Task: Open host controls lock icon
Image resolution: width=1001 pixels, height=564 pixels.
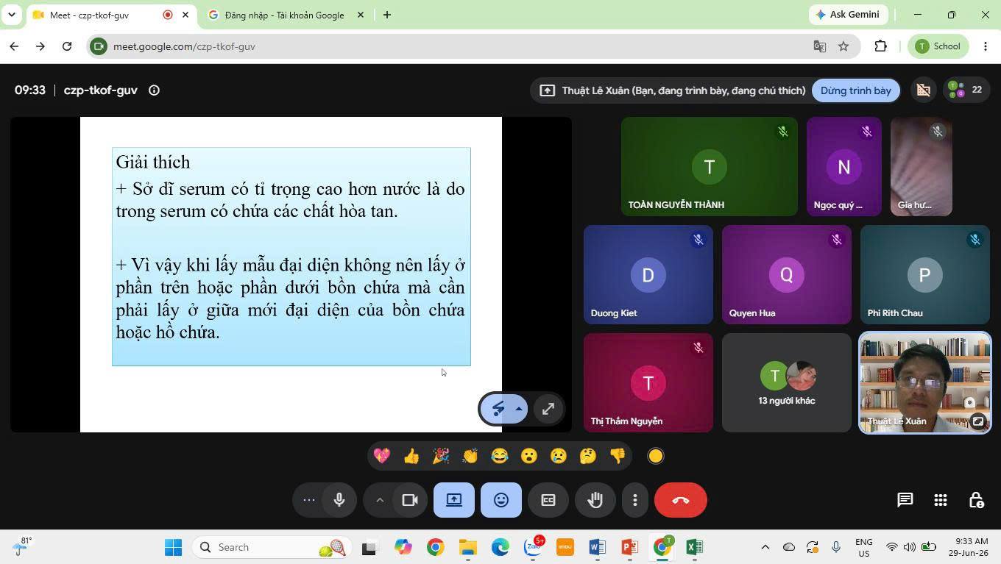Action: pyautogui.click(x=976, y=500)
